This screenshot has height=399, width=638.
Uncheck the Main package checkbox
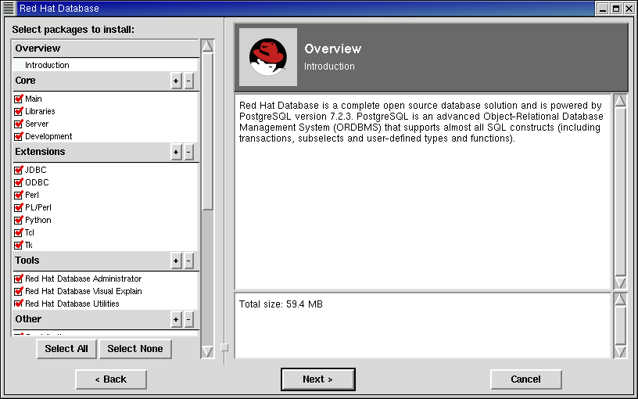tap(18, 99)
